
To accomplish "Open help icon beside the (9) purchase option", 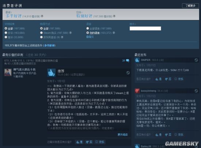I will (62, 37).
